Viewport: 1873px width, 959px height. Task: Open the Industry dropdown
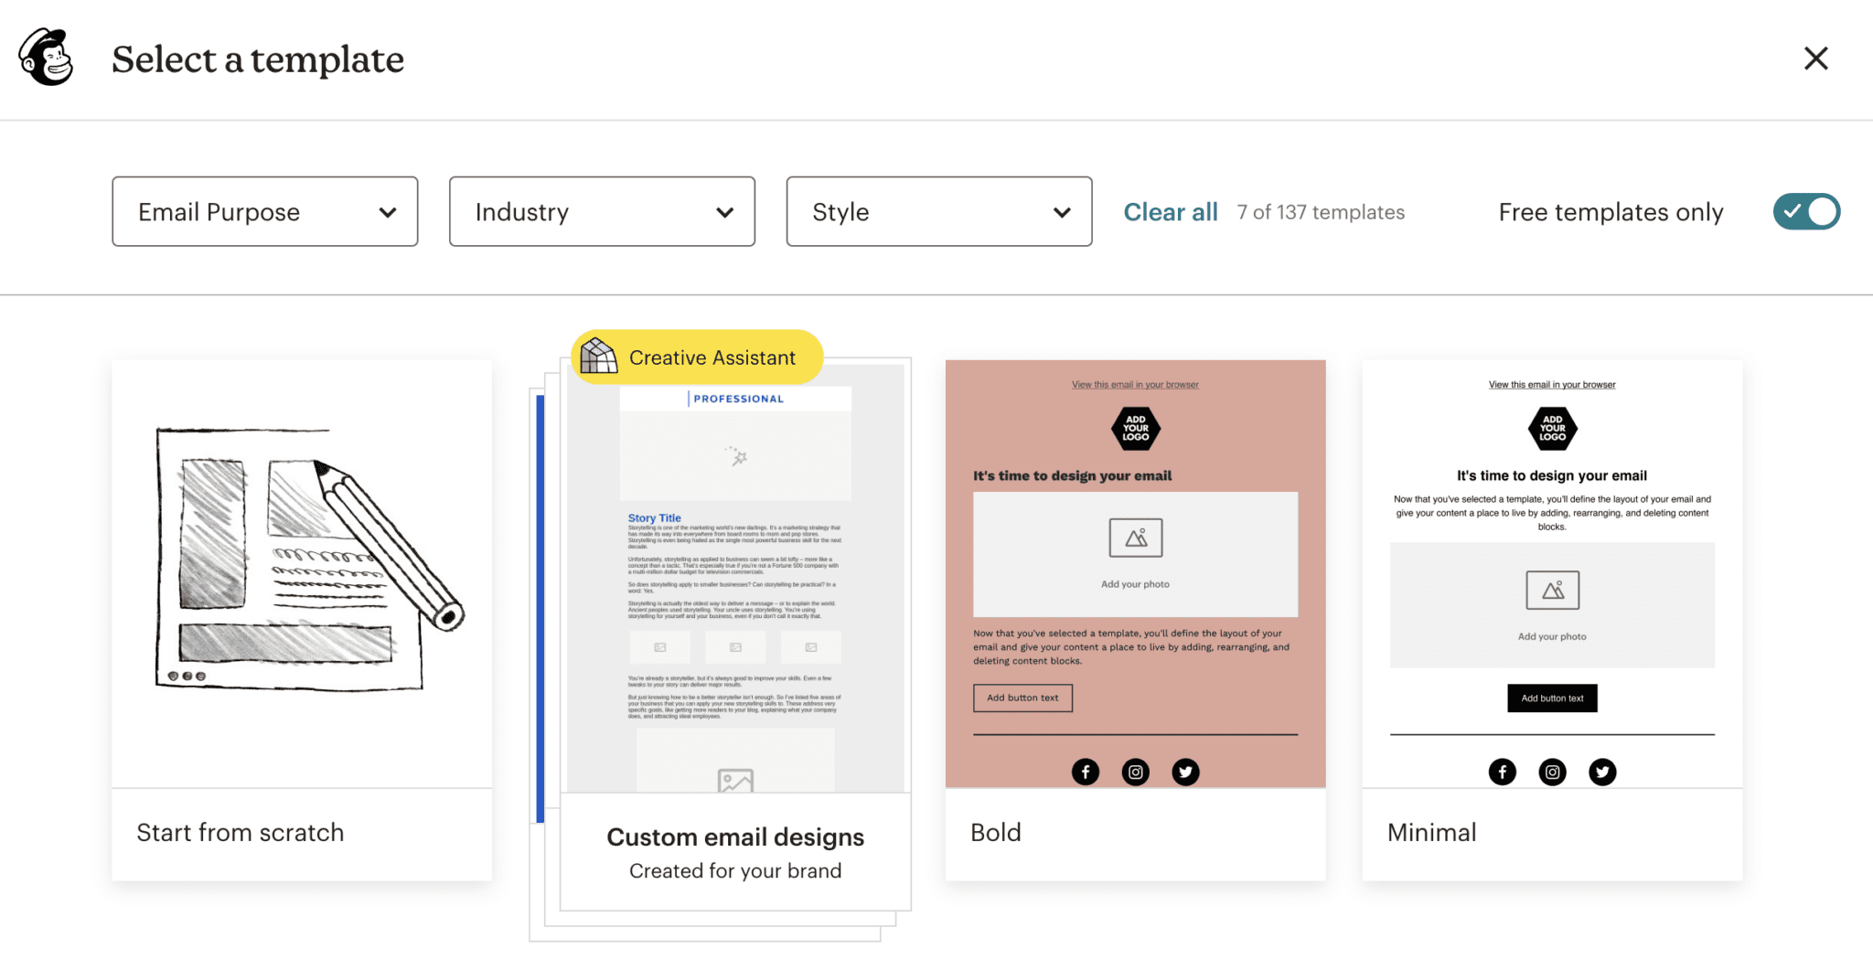602,211
